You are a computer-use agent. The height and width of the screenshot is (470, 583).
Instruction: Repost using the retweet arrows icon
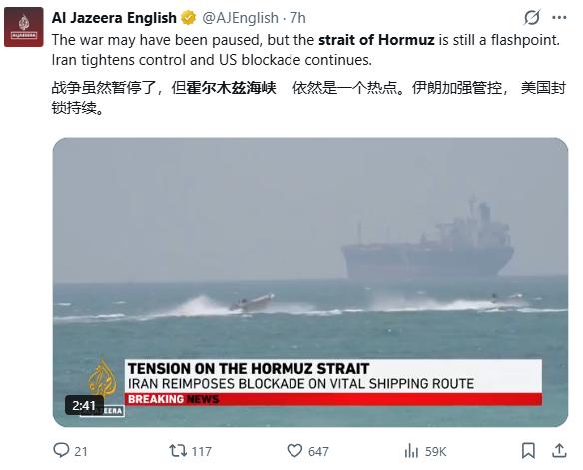point(178,451)
